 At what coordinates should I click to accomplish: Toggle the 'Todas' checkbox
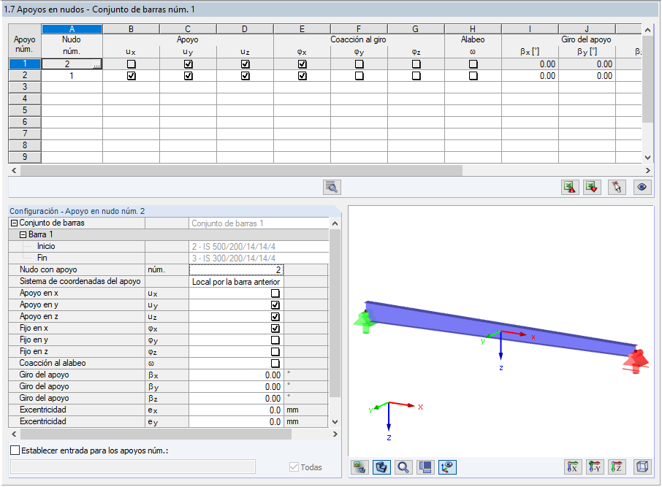294,467
